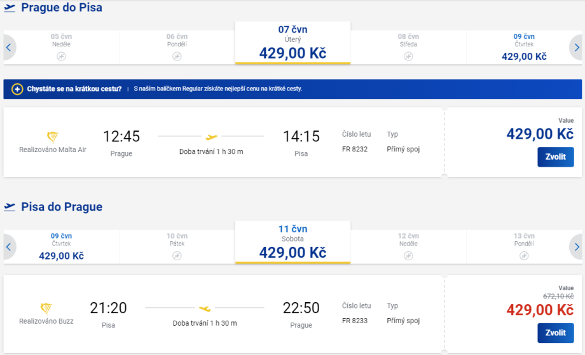Select return date 09 čvn Čtvrtek
Image resolution: width=585 pixels, height=355 pixels.
61,247
